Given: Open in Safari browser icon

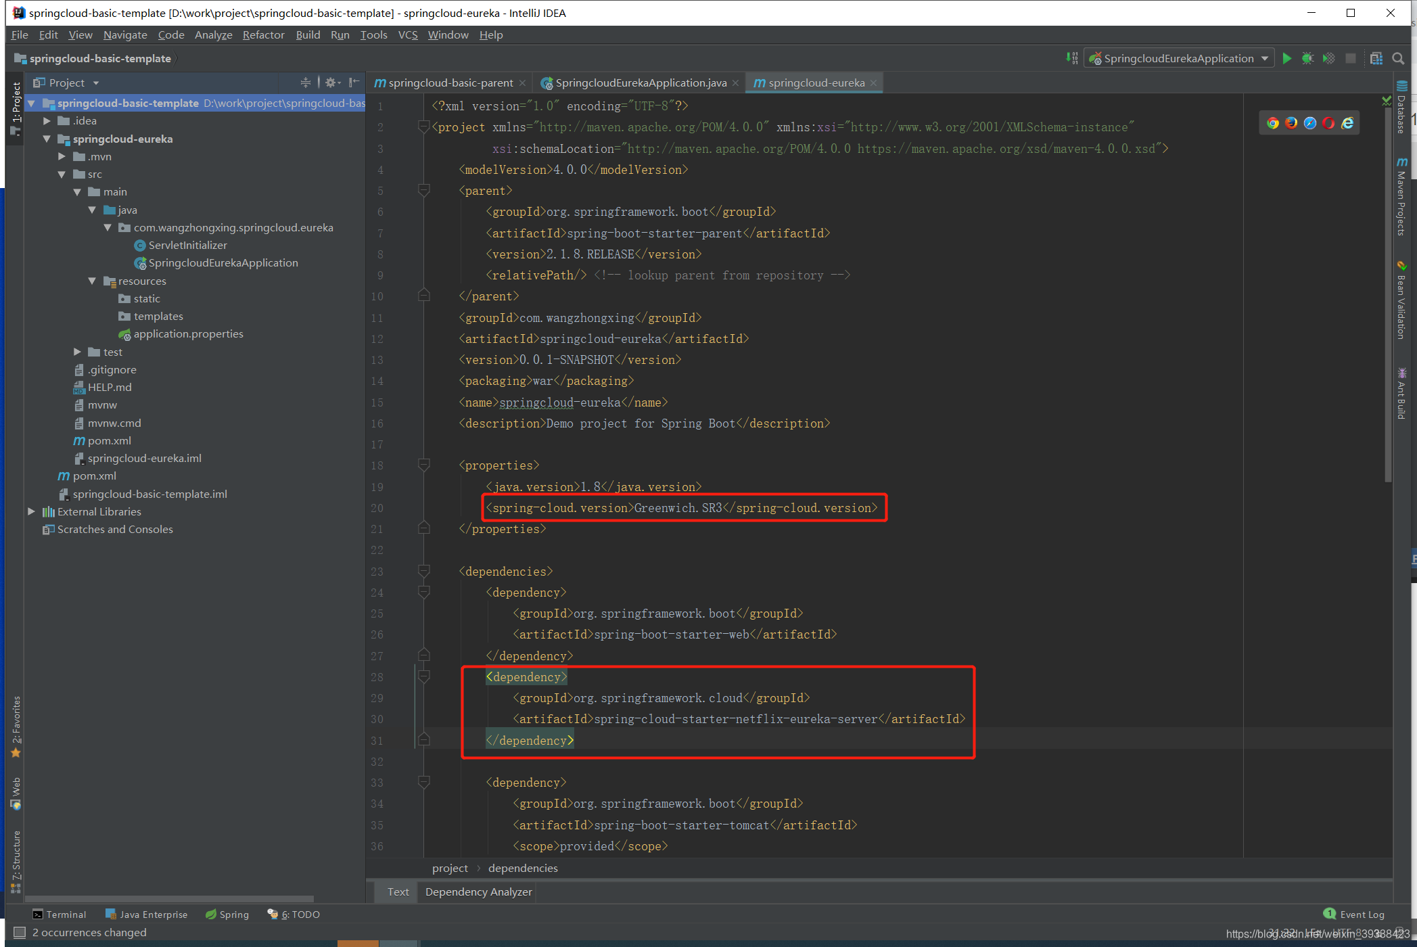Looking at the screenshot, I should [1310, 122].
